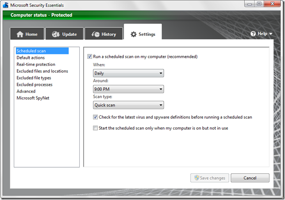Click the Save changes button
This screenshot has width=285, height=200.
point(210,178)
